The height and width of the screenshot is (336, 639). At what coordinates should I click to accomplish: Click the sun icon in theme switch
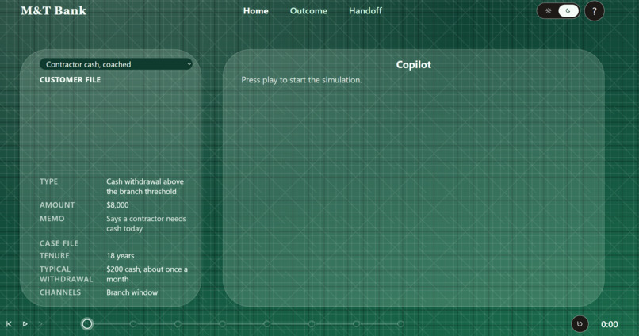coord(548,11)
